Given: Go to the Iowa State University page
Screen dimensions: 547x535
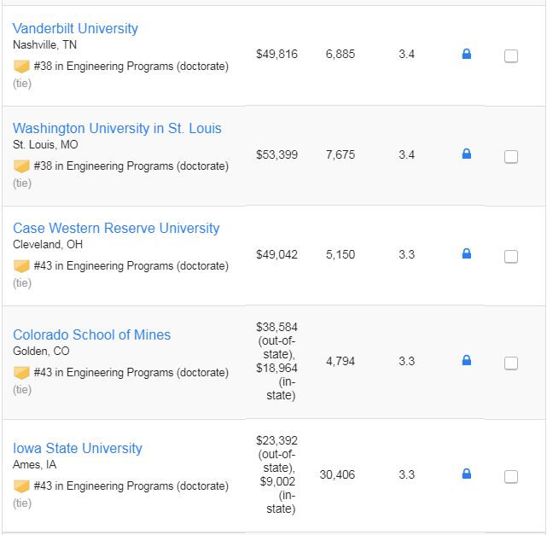Looking at the screenshot, I should click(78, 448).
